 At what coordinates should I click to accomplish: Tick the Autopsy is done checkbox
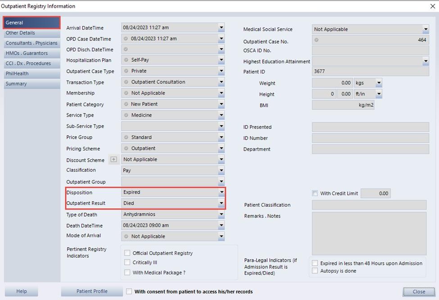(315, 271)
